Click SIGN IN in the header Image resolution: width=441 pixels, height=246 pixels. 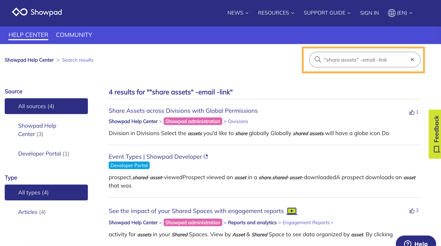click(x=369, y=13)
